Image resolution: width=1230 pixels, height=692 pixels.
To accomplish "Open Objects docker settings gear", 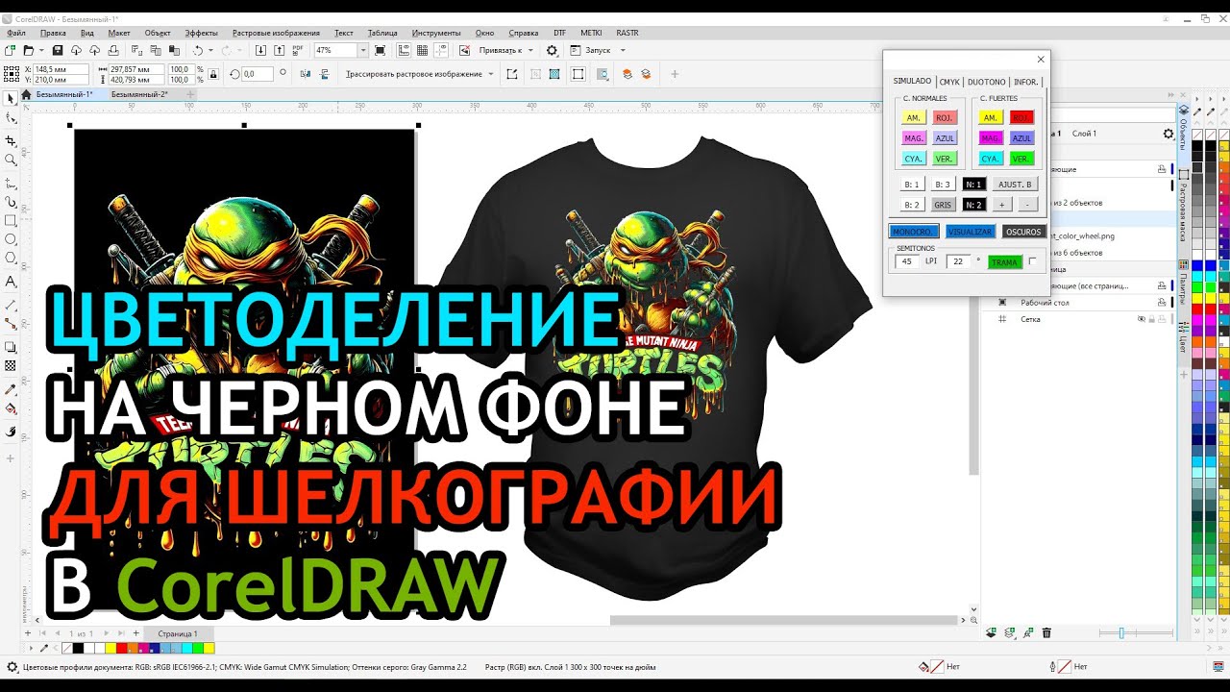I will [1168, 134].
